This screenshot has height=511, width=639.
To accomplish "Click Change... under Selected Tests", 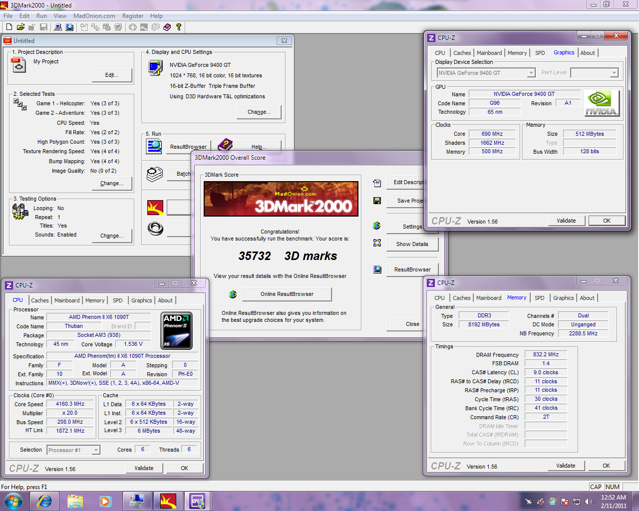I will pos(112,184).
